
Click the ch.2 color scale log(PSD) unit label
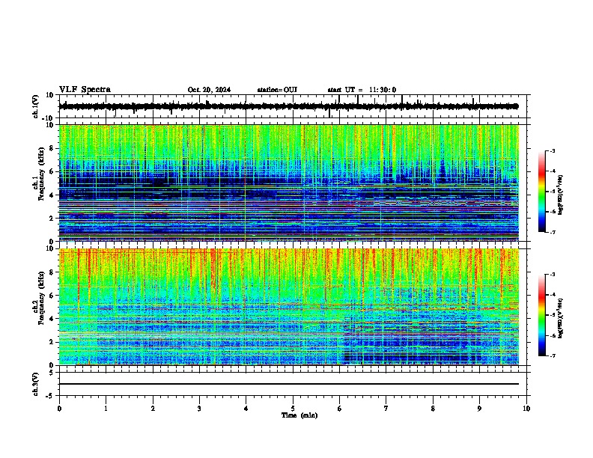point(561,318)
